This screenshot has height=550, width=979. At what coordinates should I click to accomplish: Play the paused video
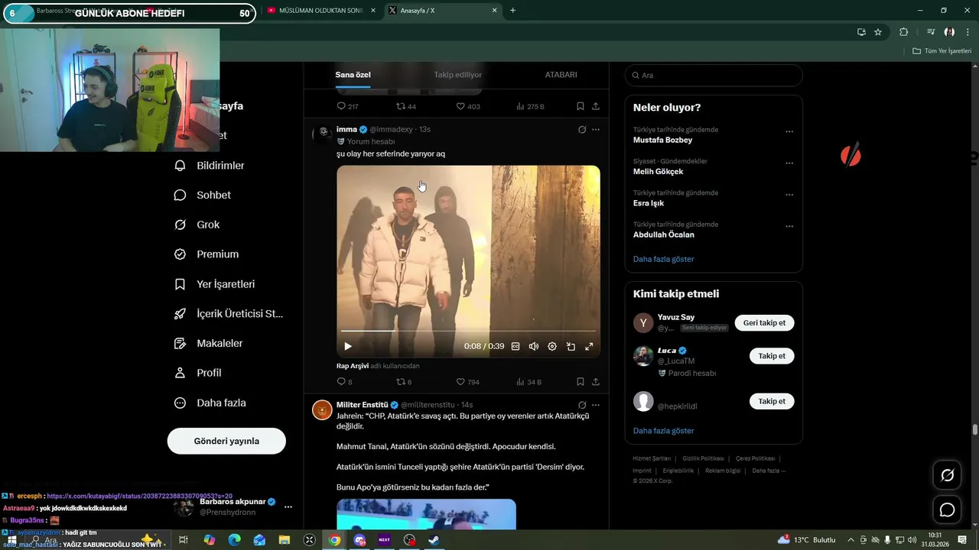(x=348, y=346)
